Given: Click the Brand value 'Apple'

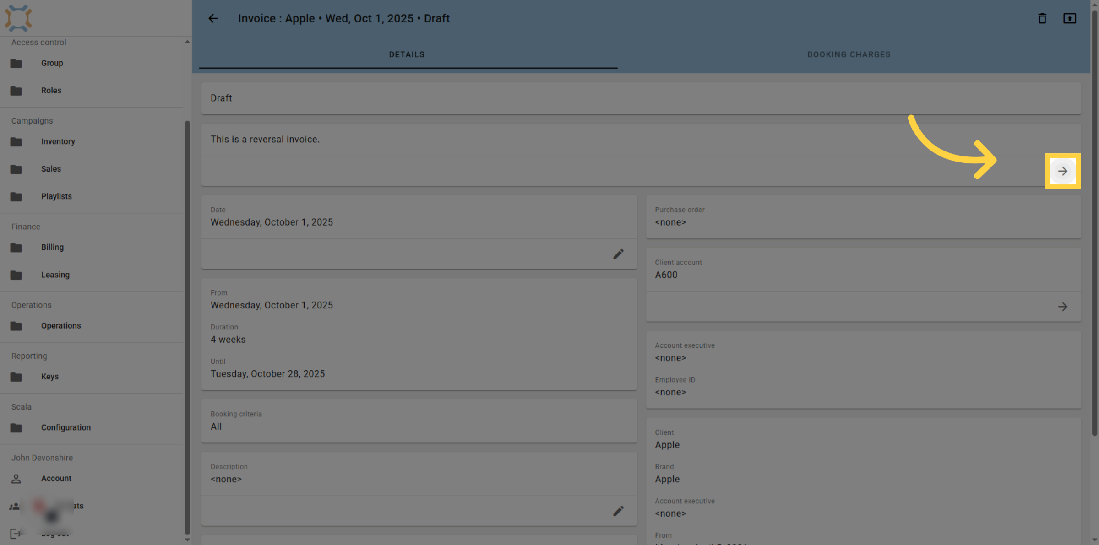Looking at the screenshot, I should tap(667, 479).
